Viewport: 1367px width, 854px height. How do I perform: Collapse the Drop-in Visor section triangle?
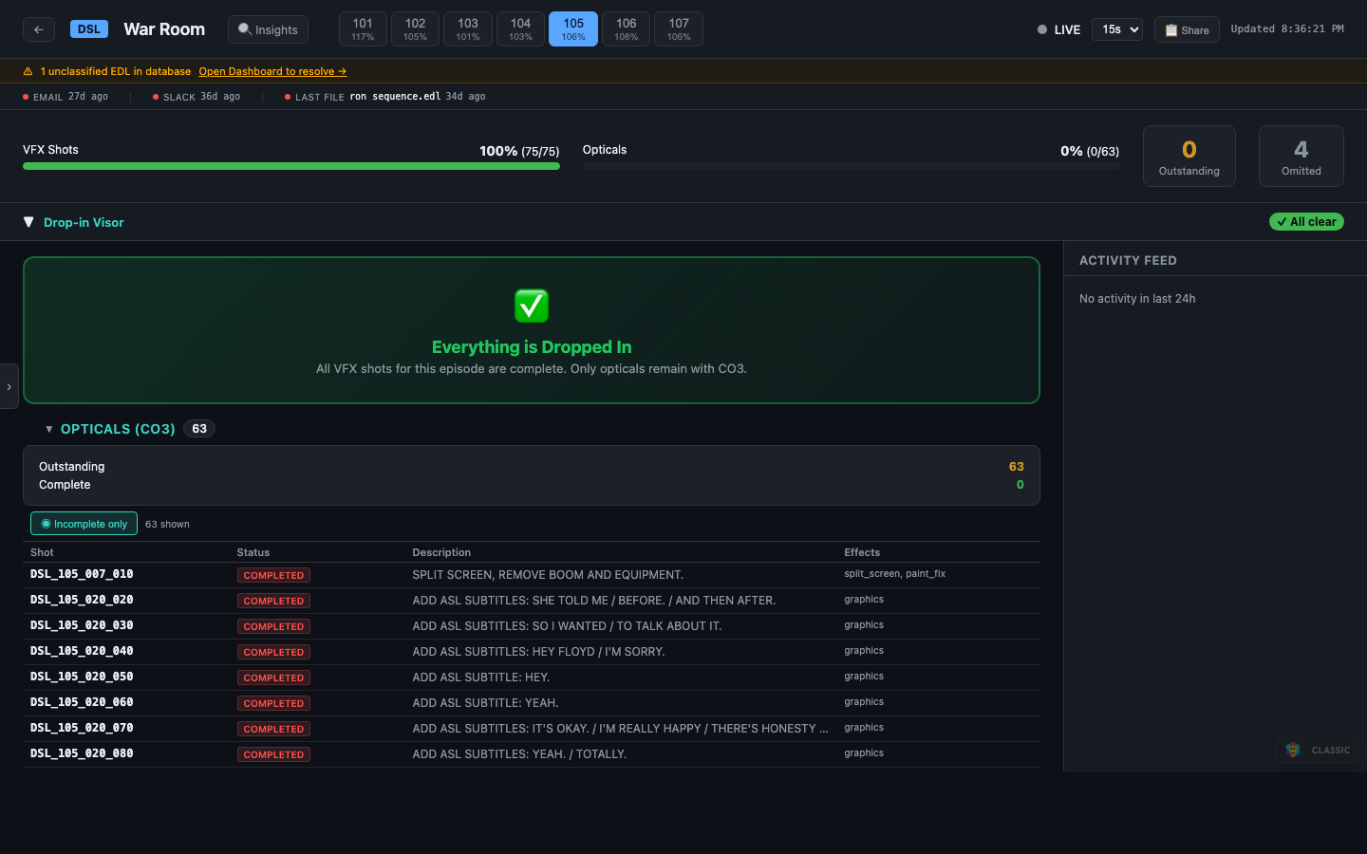click(28, 222)
